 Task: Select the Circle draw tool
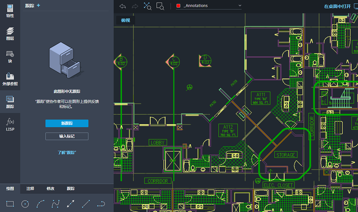click(x=25, y=204)
